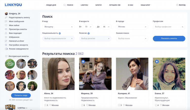Click the power icon beside Выход
Viewport: 190px width, 110px height.
tap(177, 5)
